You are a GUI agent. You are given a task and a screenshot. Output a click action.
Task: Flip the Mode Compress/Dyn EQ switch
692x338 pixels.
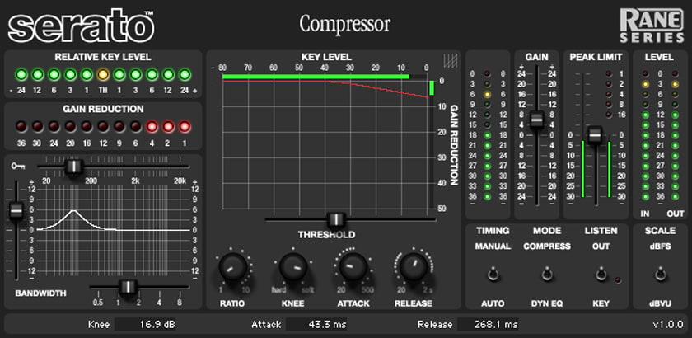pyautogui.click(x=546, y=275)
